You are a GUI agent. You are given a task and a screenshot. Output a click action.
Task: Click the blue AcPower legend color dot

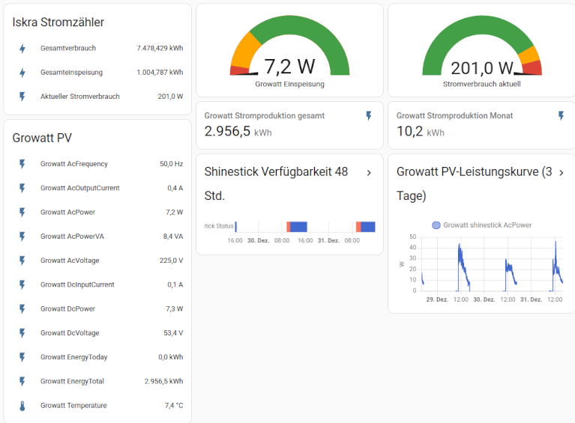click(436, 225)
